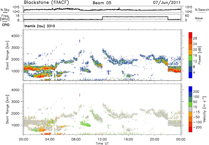
Task: Click the '28' value on the Power colorbar
Action: click(x=195, y=38)
